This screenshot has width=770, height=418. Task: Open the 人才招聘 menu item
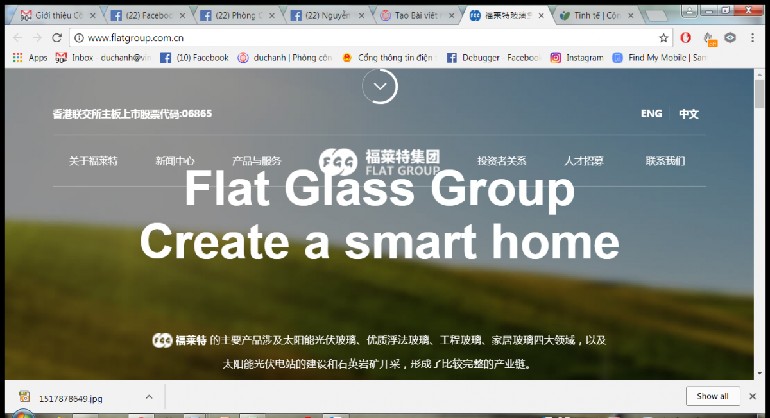[x=584, y=161]
